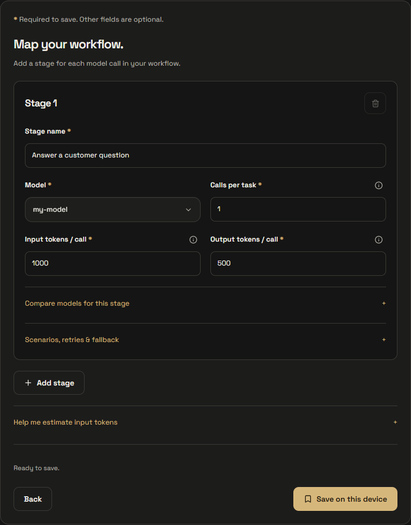Open the Calls per task info icon

click(x=378, y=185)
